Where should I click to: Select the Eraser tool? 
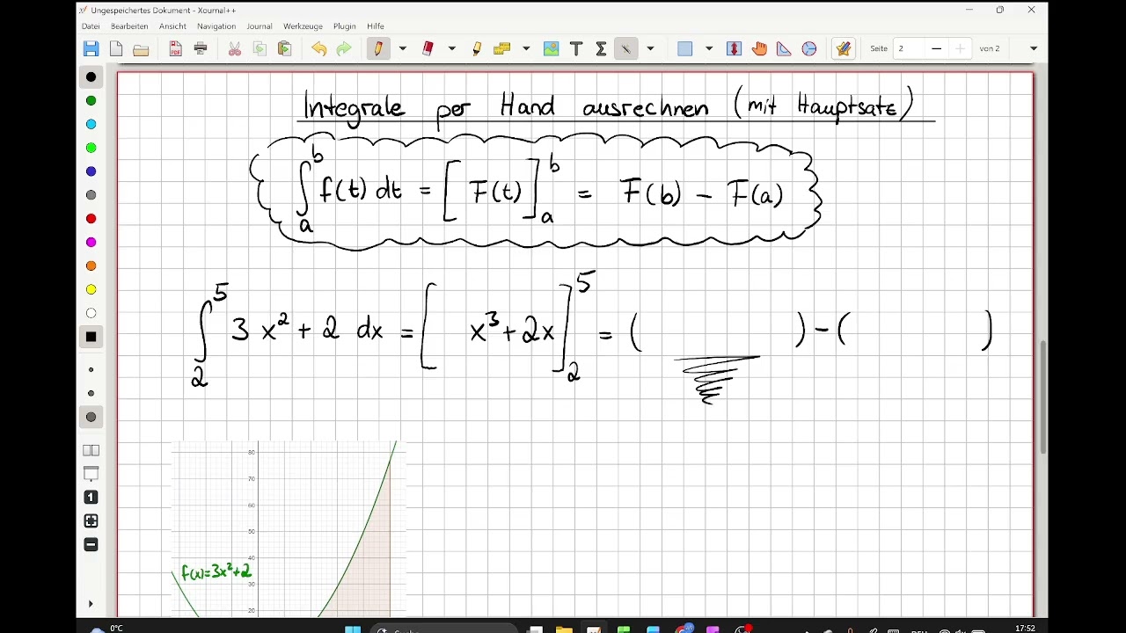[x=428, y=49]
